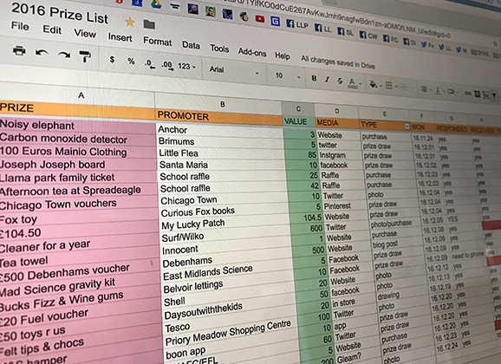Open the font size 10 dropdown
Image resolution: width=501 pixels, height=364 pixels.
[x=288, y=76]
